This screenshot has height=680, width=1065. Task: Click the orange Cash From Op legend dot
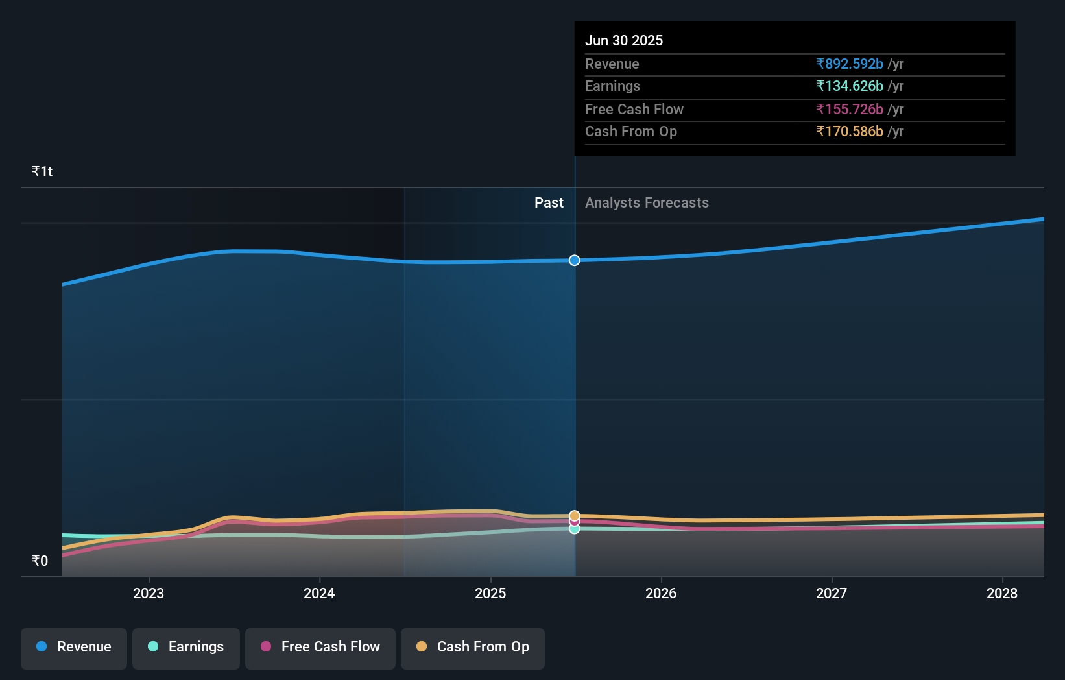pyautogui.click(x=422, y=646)
